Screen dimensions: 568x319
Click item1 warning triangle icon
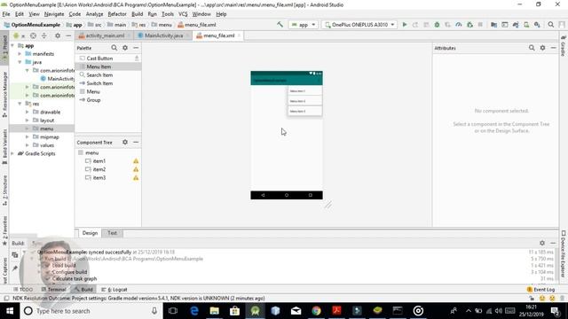(x=136, y=161)
